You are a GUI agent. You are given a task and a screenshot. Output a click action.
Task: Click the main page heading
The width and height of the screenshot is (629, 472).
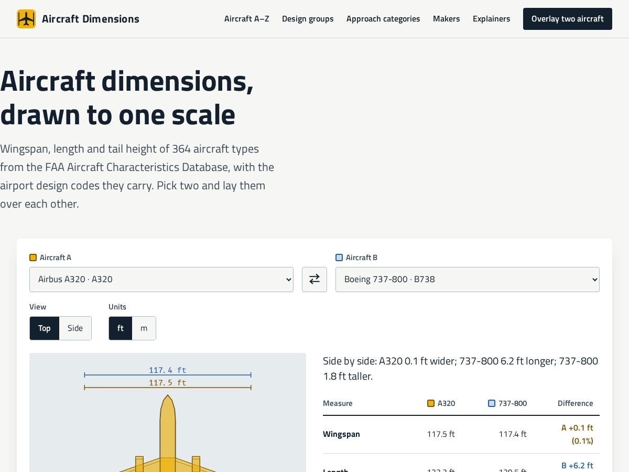tap(127, 98)
